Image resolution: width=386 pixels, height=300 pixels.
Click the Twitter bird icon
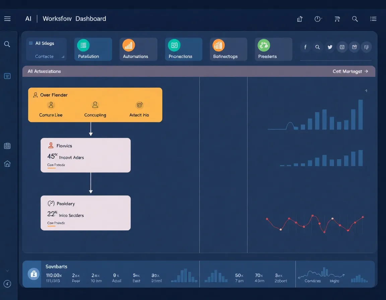point(330,47)
